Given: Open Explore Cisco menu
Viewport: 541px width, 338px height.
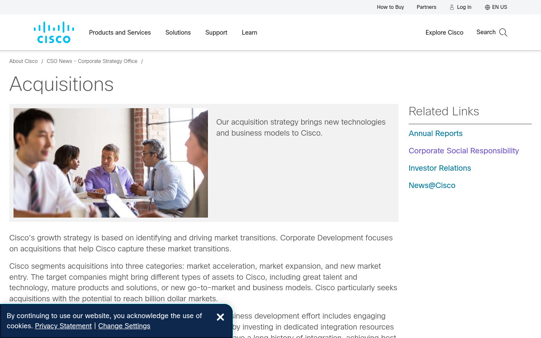Looking at the screenshot, I should coord(444,33).
